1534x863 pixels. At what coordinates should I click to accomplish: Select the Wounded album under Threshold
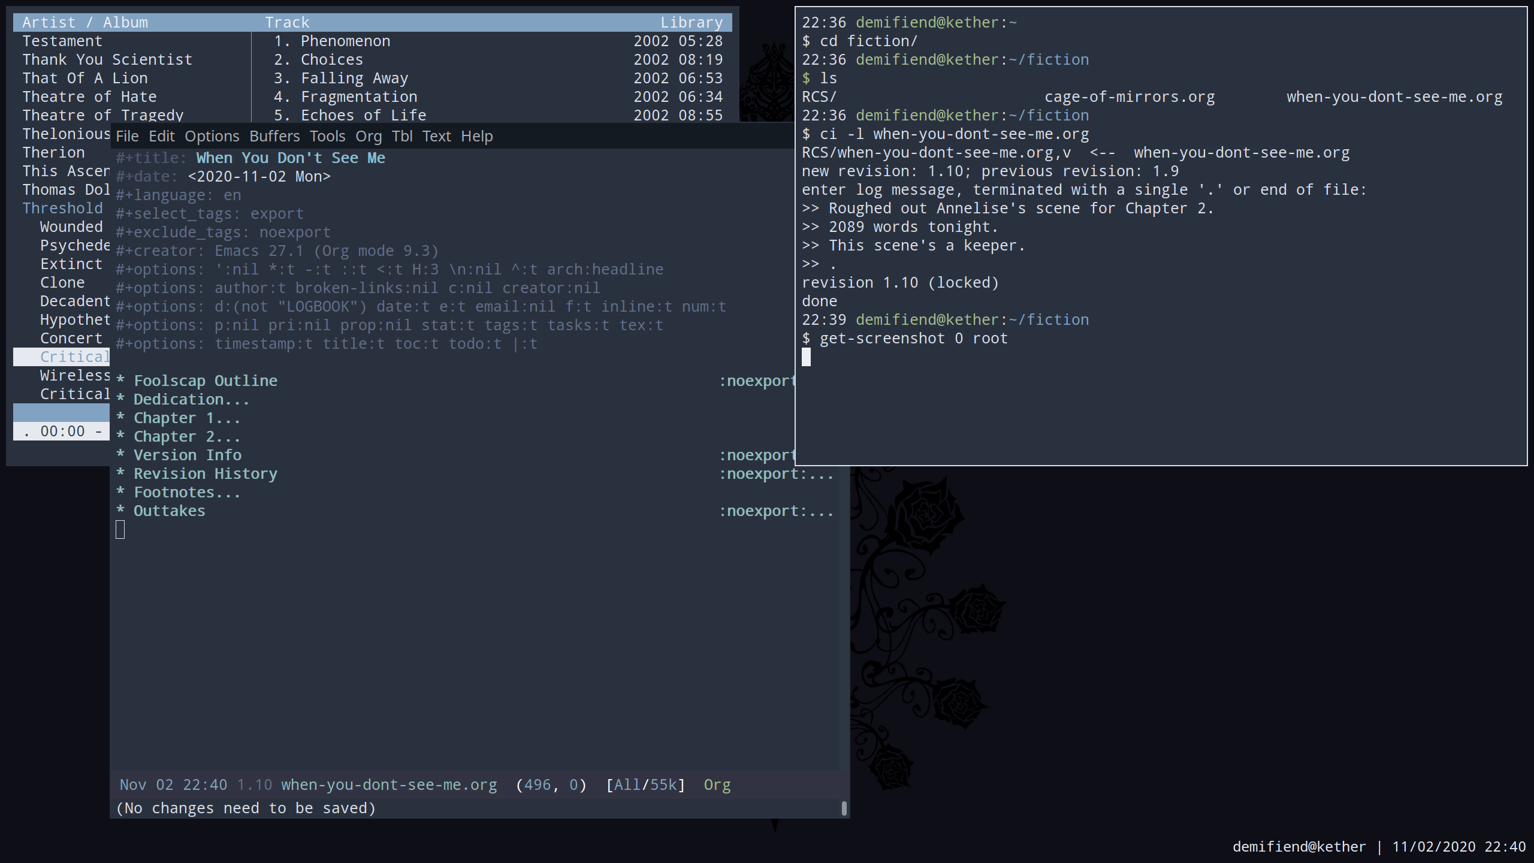tap(71, 227)
